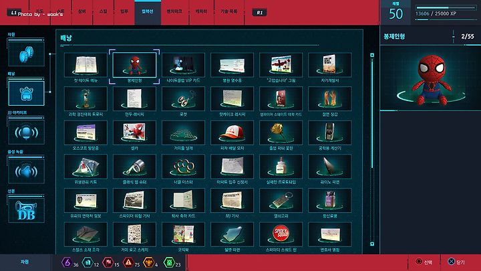Image resolution: width=481 pixels, height=271 pixels.
Task: Select the golden prom flower item
Action: tap(281, 132)
